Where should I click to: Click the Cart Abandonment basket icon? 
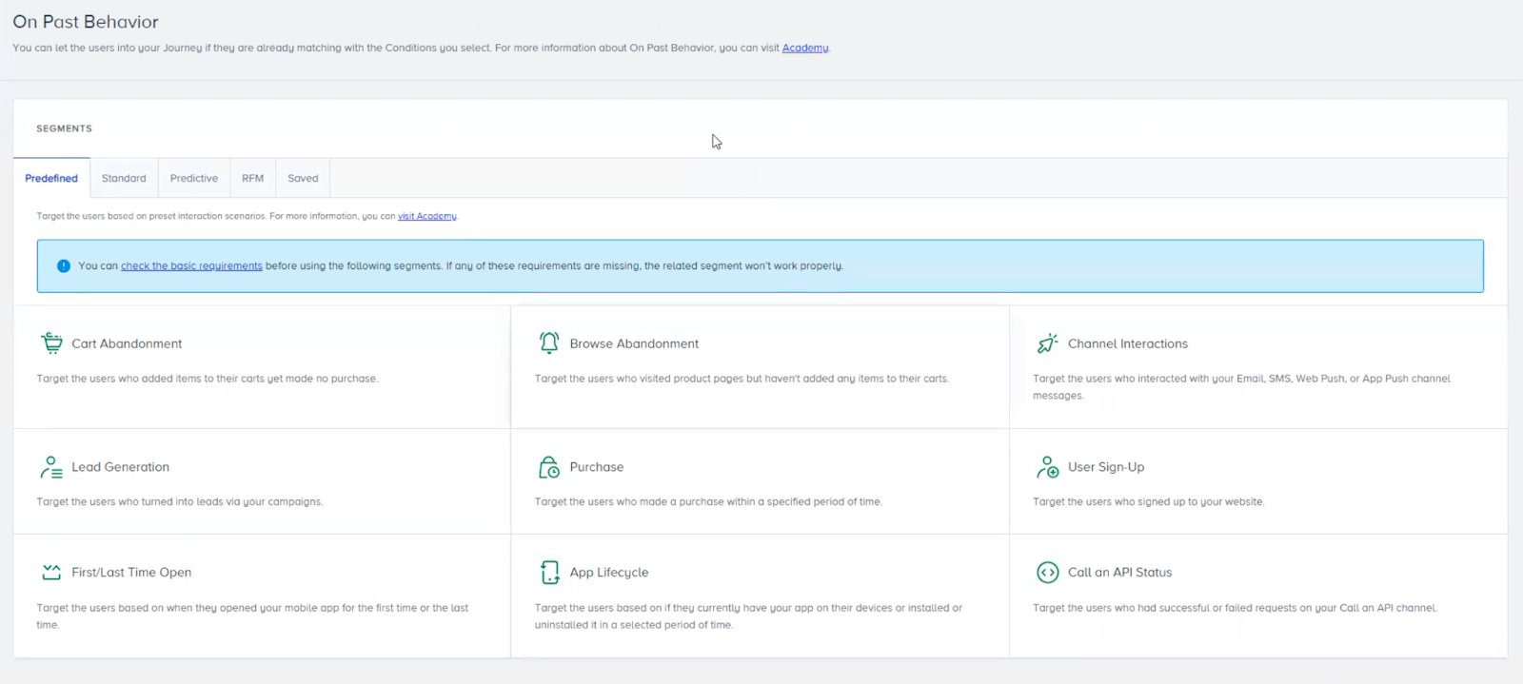click(51, 342)
